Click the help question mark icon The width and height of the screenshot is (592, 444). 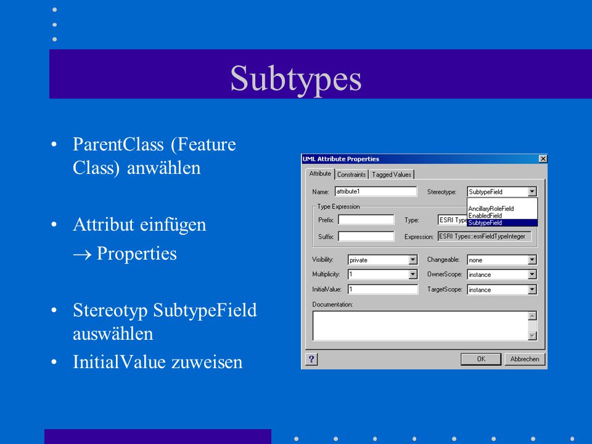tap(311, 359)
